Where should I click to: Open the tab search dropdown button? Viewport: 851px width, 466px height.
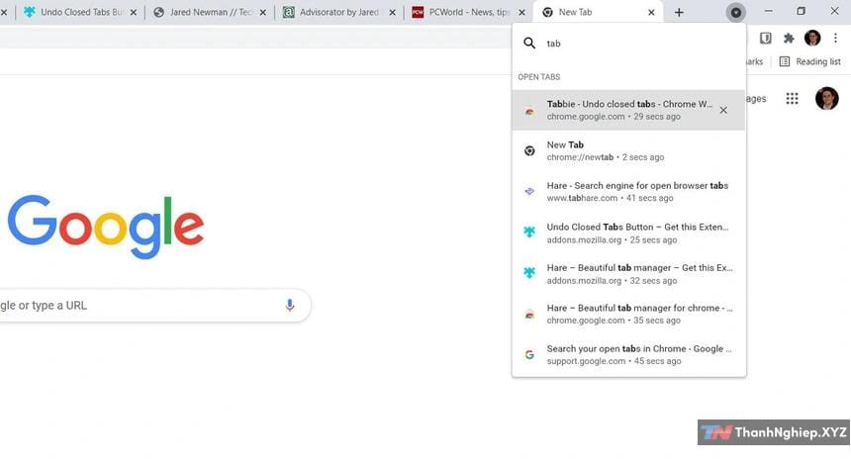pyautogui.click(x=735, y=12)
